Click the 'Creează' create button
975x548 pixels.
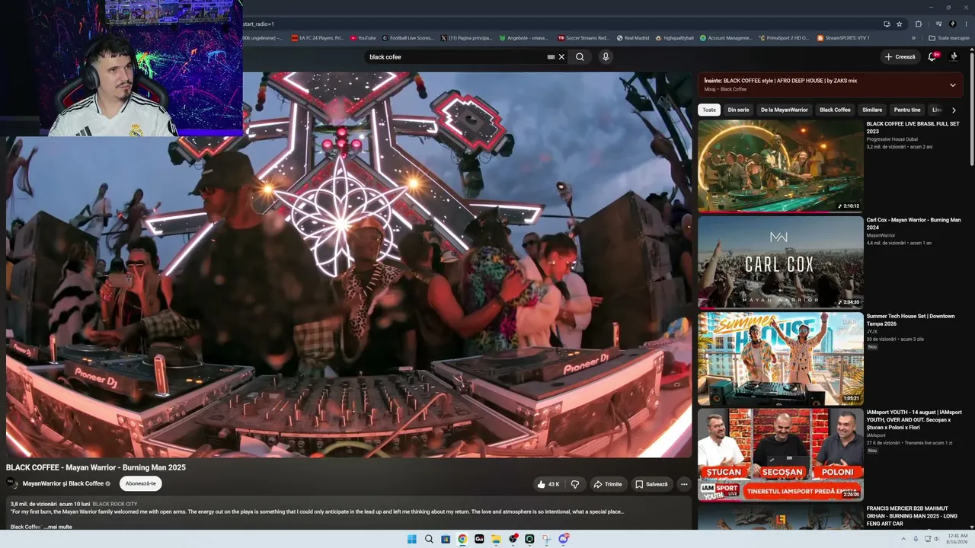(x=900, y=56)
